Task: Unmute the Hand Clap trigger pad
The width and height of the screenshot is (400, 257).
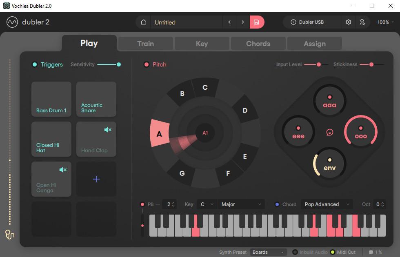Action: click(x=107, y=129)
